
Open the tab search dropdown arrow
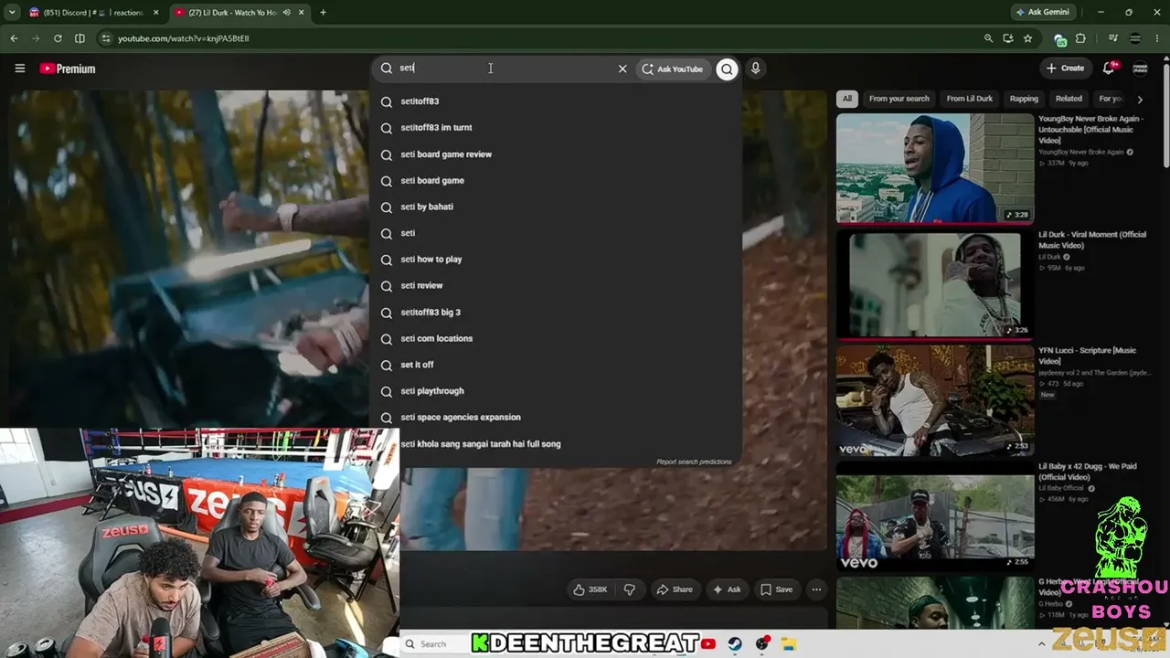tap(12, 13)
